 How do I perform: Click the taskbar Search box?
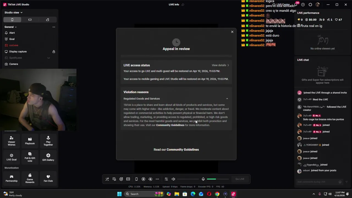(144, 194)
